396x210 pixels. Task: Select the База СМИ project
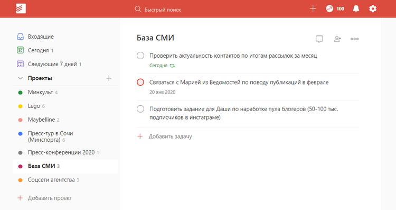click(65, 166)
